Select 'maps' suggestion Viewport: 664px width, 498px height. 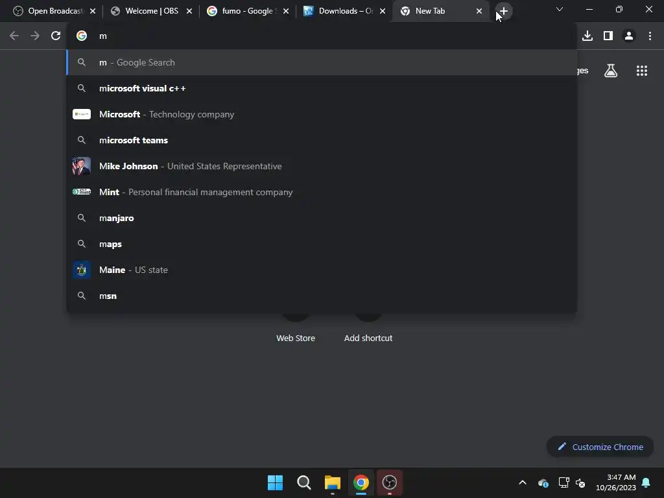pyautogui.click(x=322, y=244)
